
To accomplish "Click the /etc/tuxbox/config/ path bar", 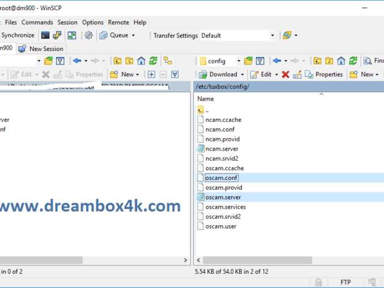I will (x=289, y=87).
